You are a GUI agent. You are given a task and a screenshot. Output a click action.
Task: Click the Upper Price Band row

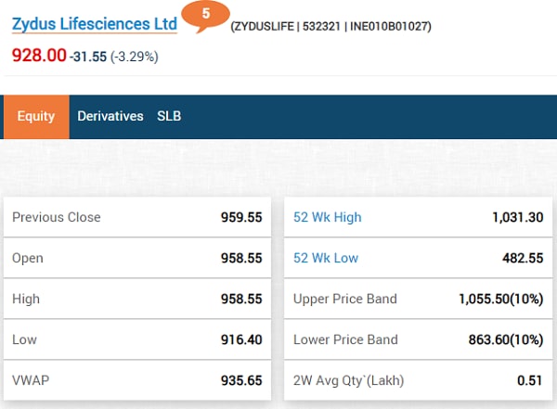click(418, 299)
